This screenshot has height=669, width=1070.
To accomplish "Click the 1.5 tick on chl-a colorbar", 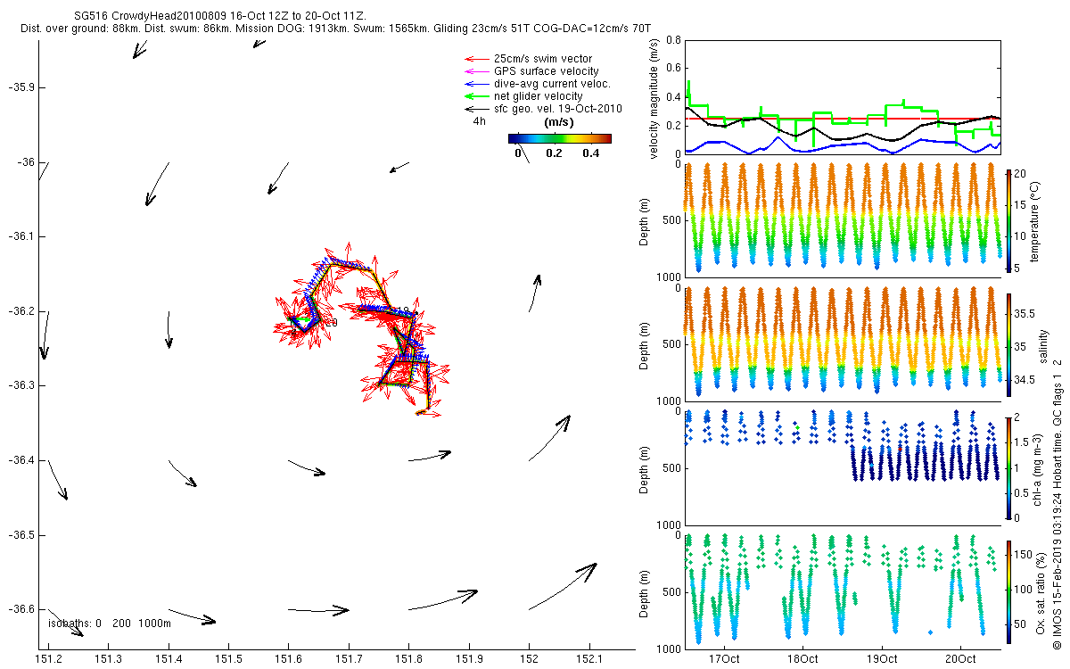I will point(1021,442).
